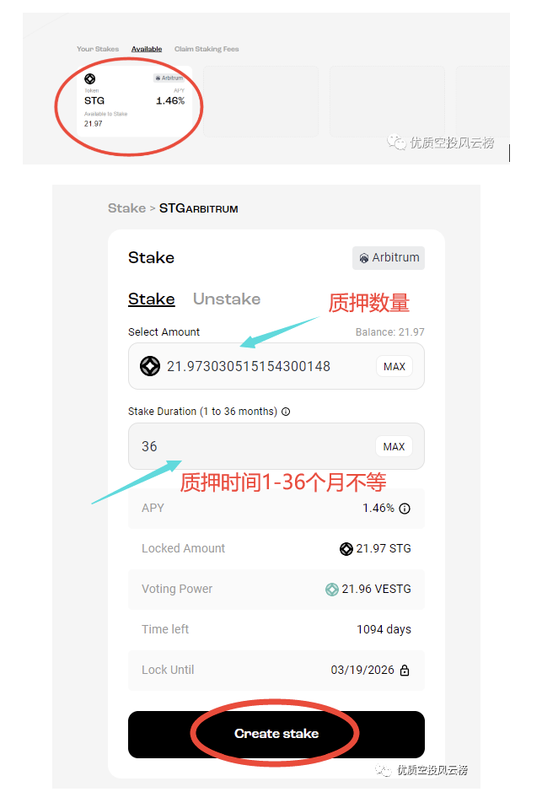Open the Stake Duration info tooltip icon
542x792 pixels.
pos(286,412)
